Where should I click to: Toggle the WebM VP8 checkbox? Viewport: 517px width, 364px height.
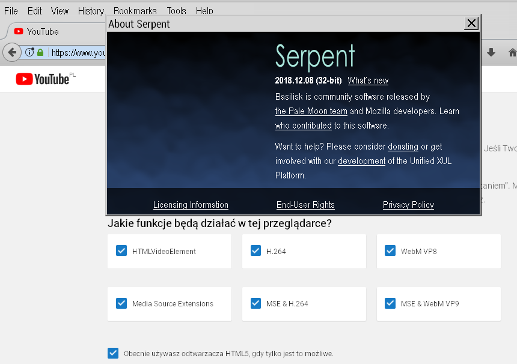[390, 251]
